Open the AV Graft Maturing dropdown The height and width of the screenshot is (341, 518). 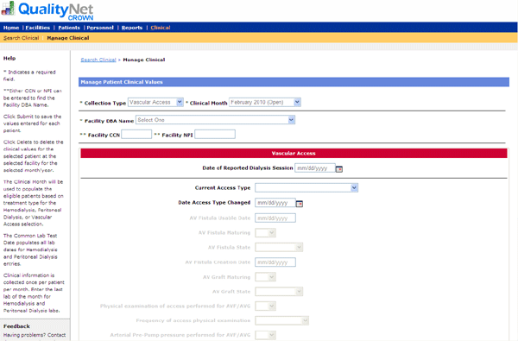pyautogui.click(x=266, y=277)
